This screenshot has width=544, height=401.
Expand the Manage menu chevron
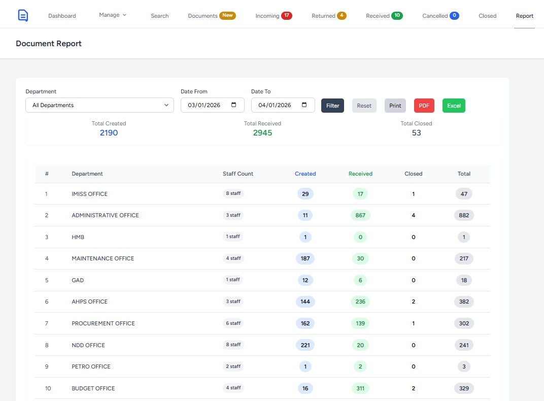(x=124, y=15)
